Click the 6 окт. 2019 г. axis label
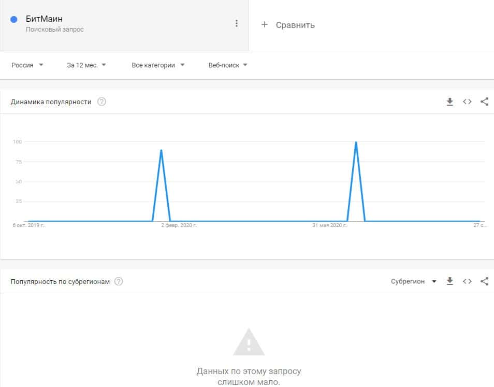 click(28, 225)
